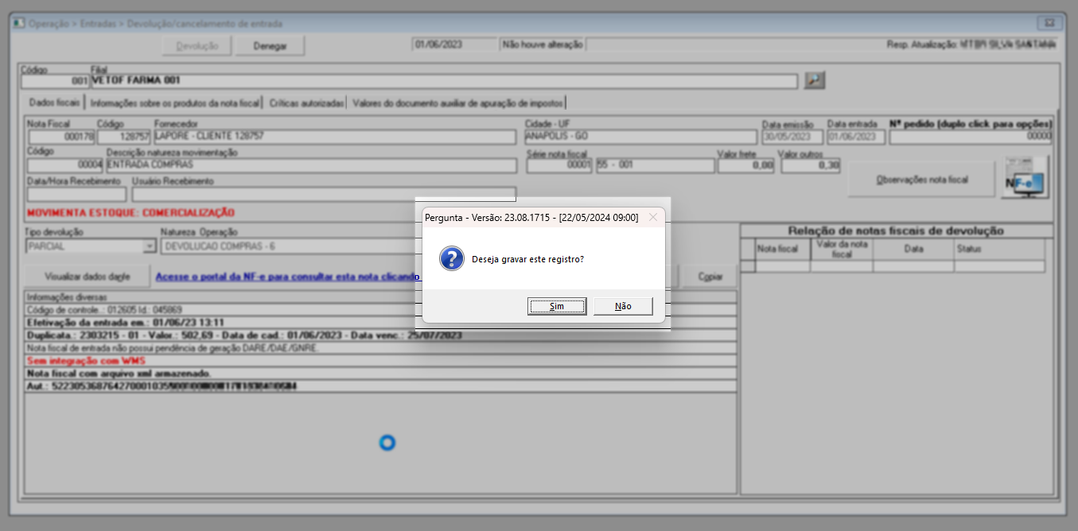Screen dimensions: 1078x531
Task: Select the 'Código de controle' line
Action: pyautogui.click(x=380, y=309)
